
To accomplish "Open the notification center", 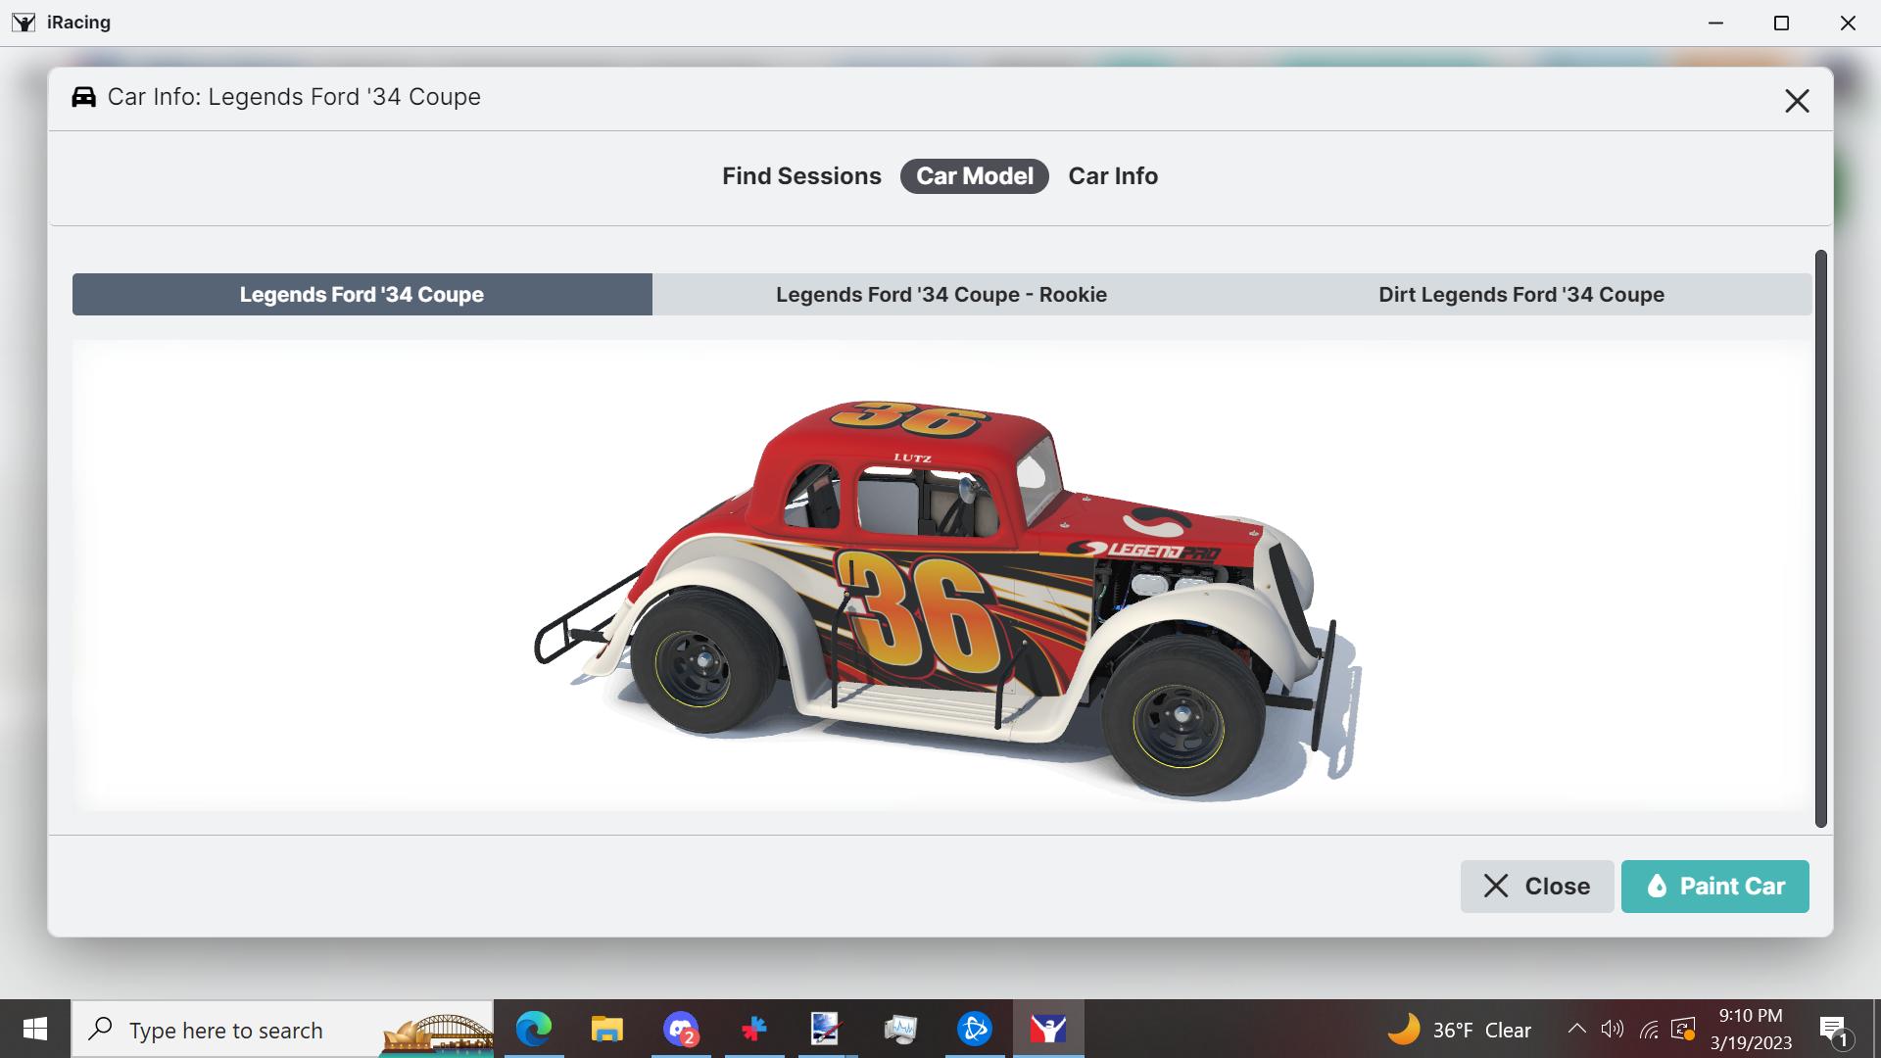I will coord(1834,1031).
